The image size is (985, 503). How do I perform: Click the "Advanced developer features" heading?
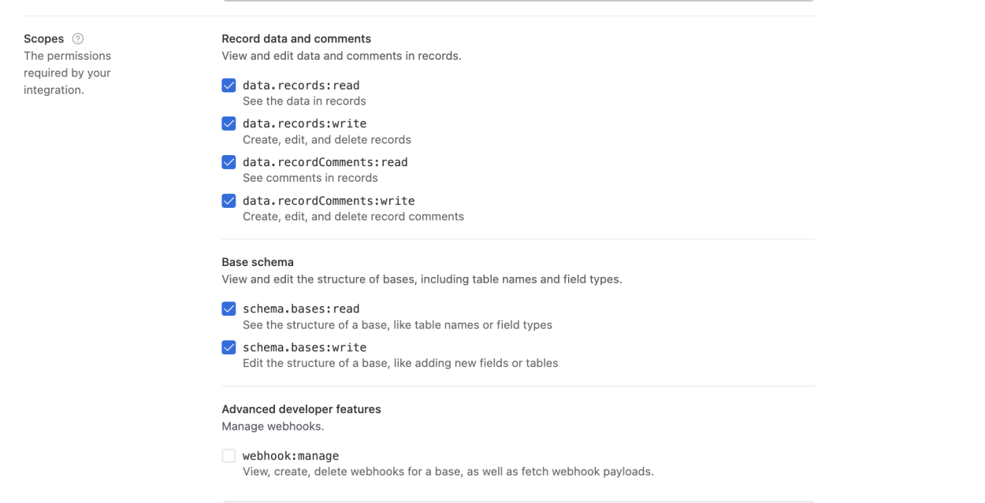(x=301, y=409)
